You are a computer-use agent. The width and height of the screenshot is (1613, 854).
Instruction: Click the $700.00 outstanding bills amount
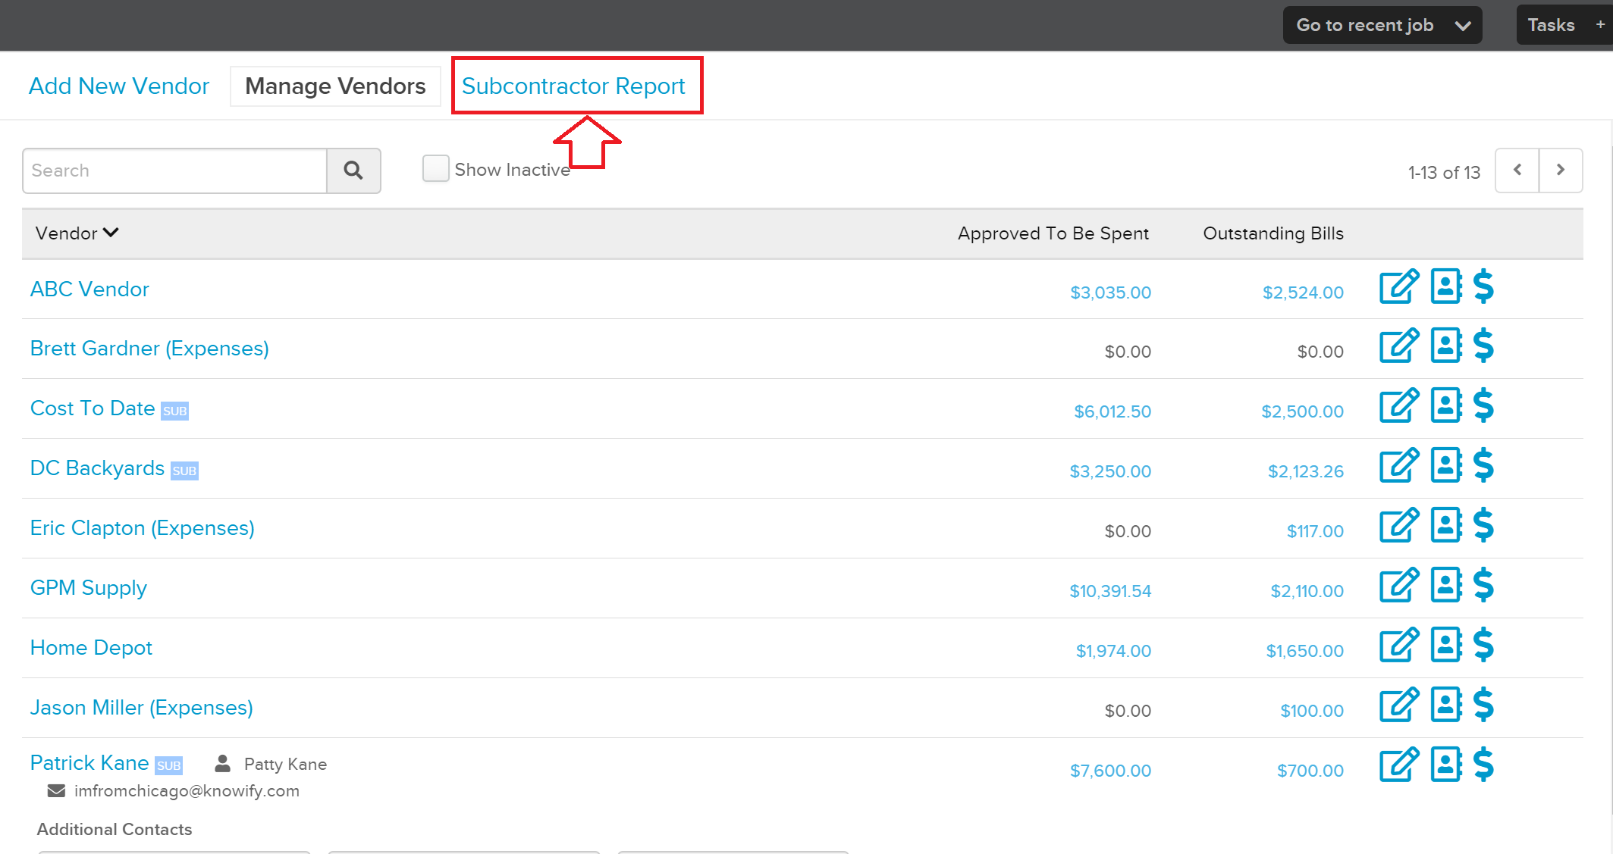click(x=1310, y=771)
